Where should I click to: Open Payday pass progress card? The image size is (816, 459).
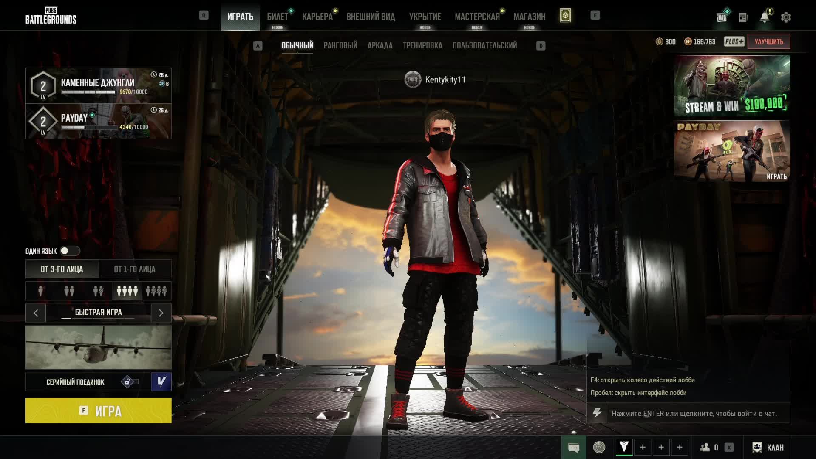click(x=99, y=121)
